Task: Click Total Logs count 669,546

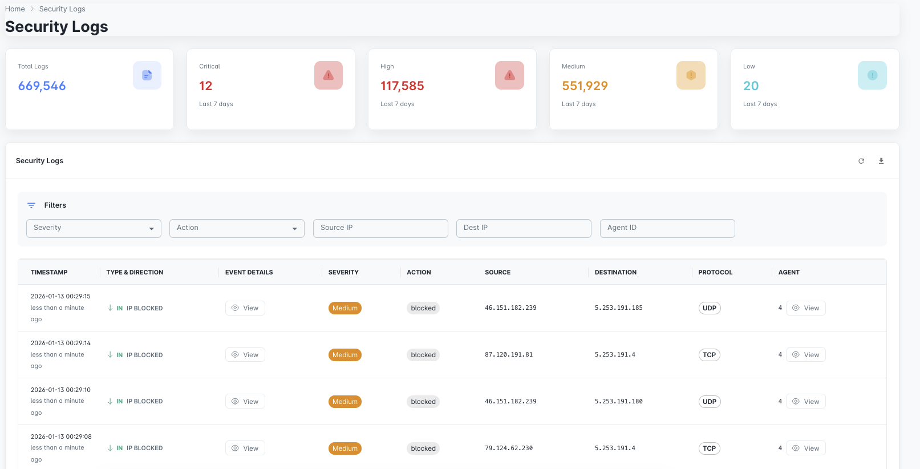Action: pyautogui.click(x=42, y=86)
